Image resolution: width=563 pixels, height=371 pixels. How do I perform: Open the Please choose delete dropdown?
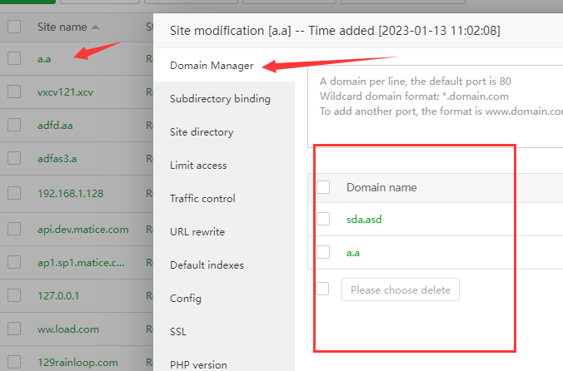point(401,289)
